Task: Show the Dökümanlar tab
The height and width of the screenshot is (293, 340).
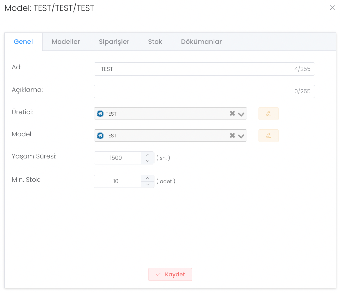Action: 201,42
